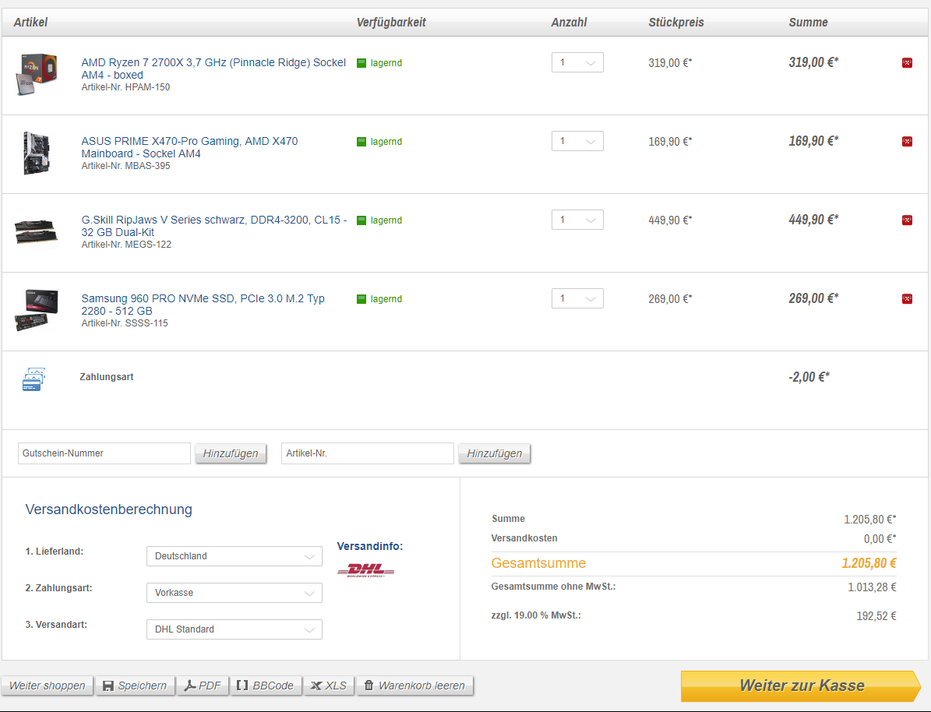Click unit price 449,90 € of G.Skill row
Viewport: 931px width, 712px height.
point(670,220)
